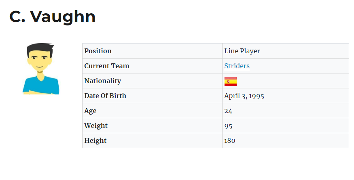Screen dimensions: 354x180
Task: Select the Current Team label
Action: pos(107,66)
